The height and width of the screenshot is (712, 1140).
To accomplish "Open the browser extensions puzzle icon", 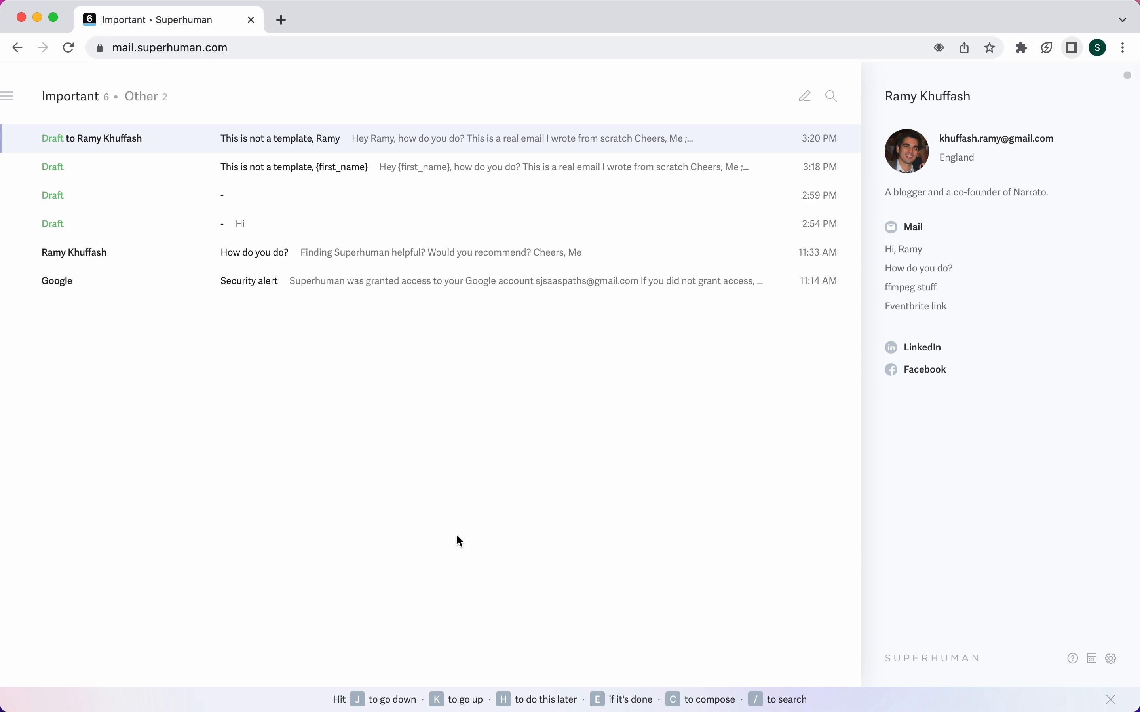I will pos(1021,47).
